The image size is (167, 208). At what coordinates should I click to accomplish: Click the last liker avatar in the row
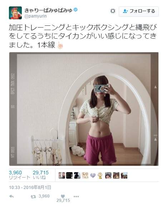click(x=124, y=175)
